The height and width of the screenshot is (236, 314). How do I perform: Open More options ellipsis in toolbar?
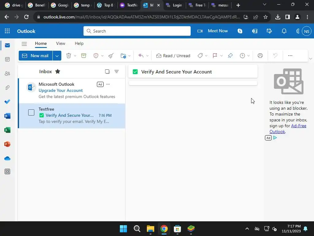(290, 56)
